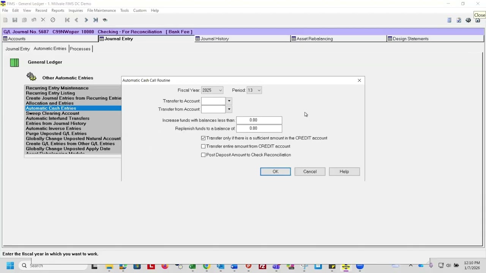Switch to the Journal History tab
486x273 pixels.
(243, 39)
